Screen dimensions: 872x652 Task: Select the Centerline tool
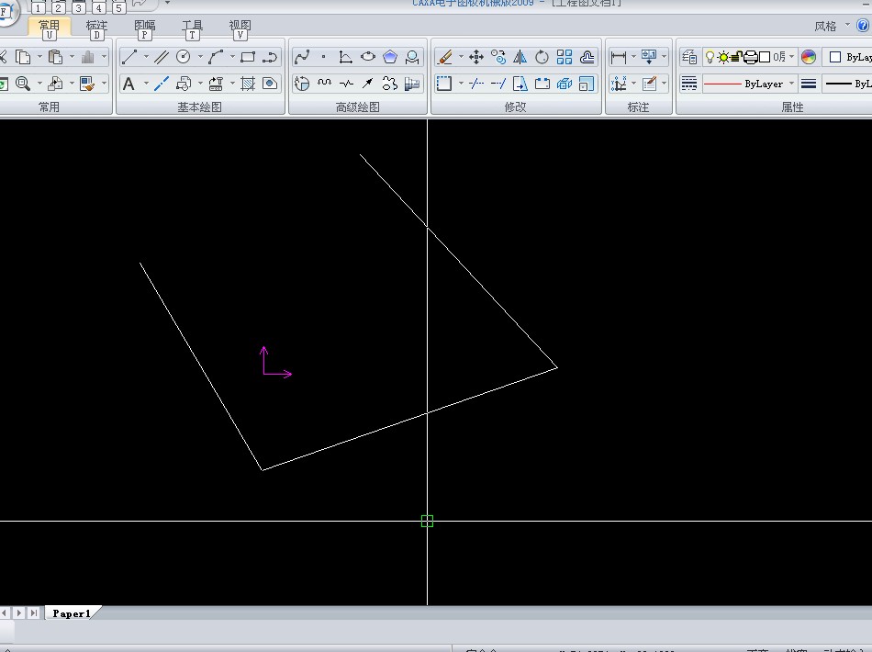(x=162, y=84)
